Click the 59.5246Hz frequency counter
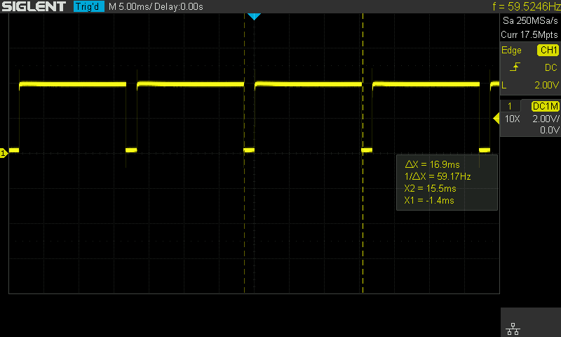Viewport: 561px width, 337px height. click(x=526, y=6)
